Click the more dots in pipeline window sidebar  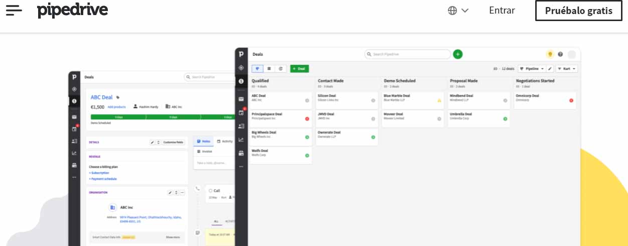click(x=241, y=166)
